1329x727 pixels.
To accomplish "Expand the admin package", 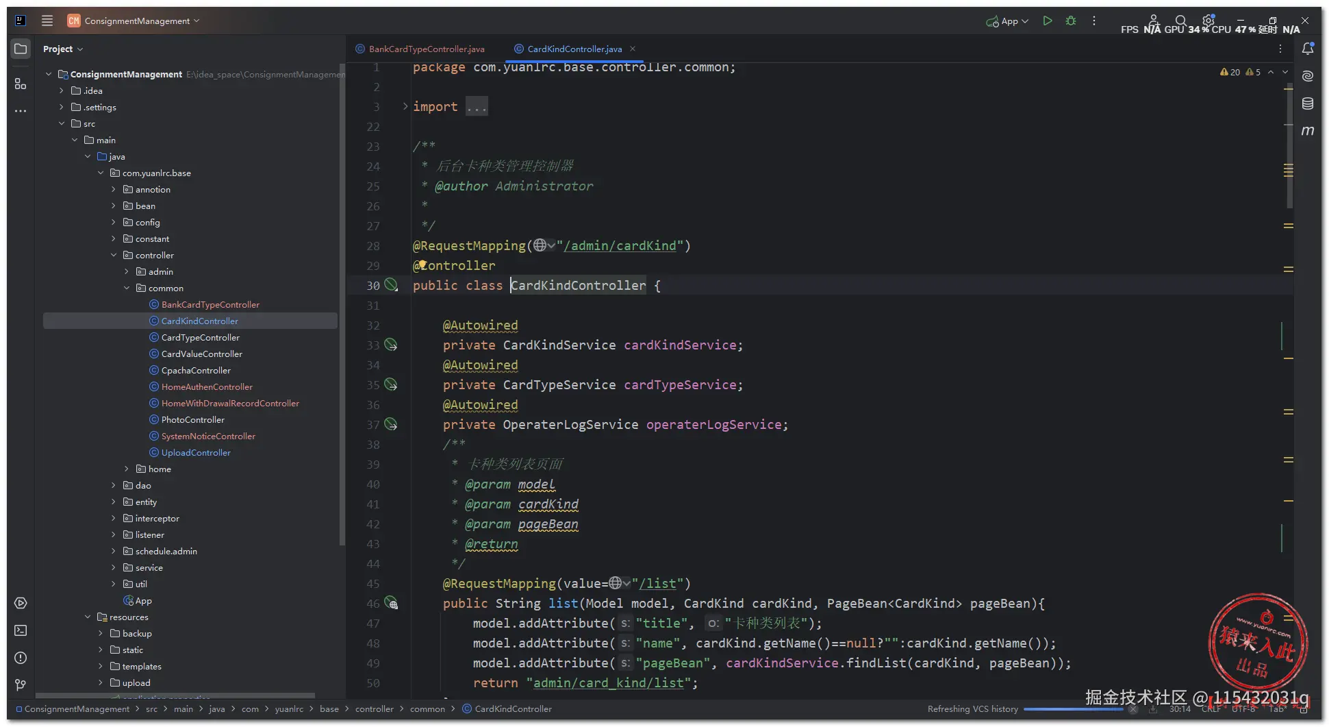I will pos(127,271).
